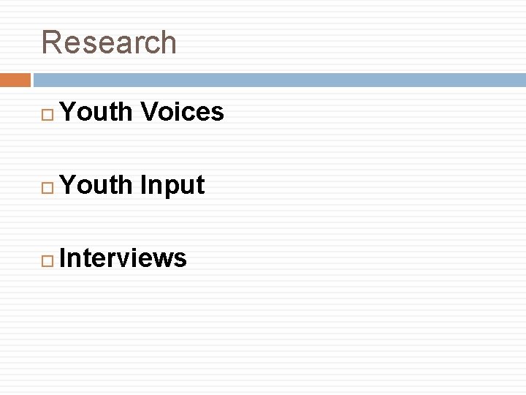Click the word Youth before Input
The width and height of the screenshot is (526, 395).
96,185
